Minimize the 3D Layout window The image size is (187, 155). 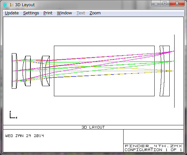[156, 4]
